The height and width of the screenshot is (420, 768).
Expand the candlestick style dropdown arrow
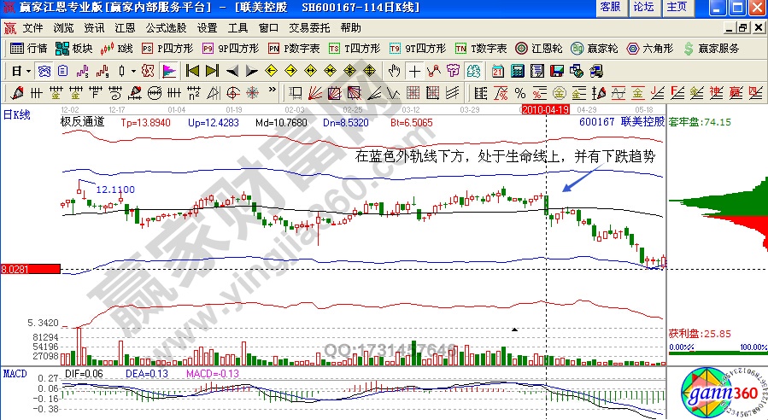[x=133, y=72]
